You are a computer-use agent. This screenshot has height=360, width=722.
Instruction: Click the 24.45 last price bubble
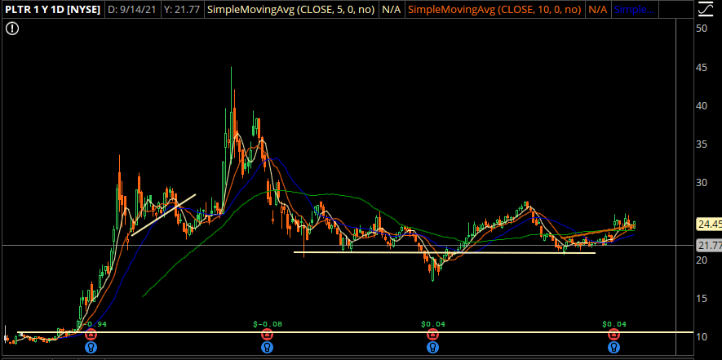710,225
